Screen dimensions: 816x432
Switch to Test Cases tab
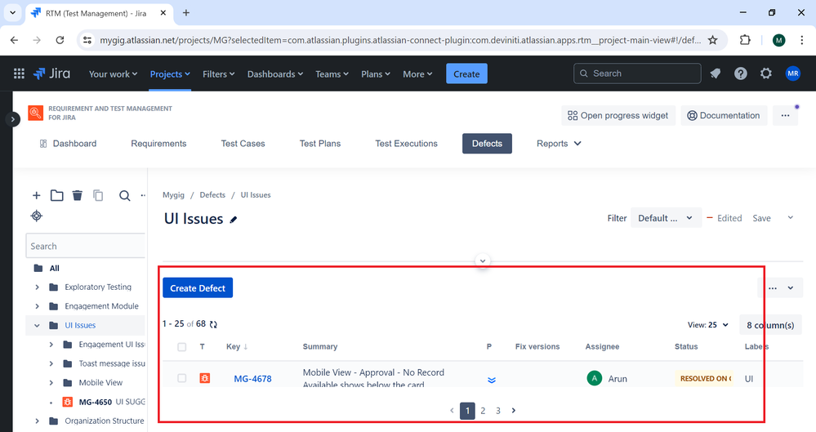click(243, 144)
